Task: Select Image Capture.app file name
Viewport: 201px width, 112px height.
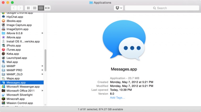Action: [x=19, y=25]
